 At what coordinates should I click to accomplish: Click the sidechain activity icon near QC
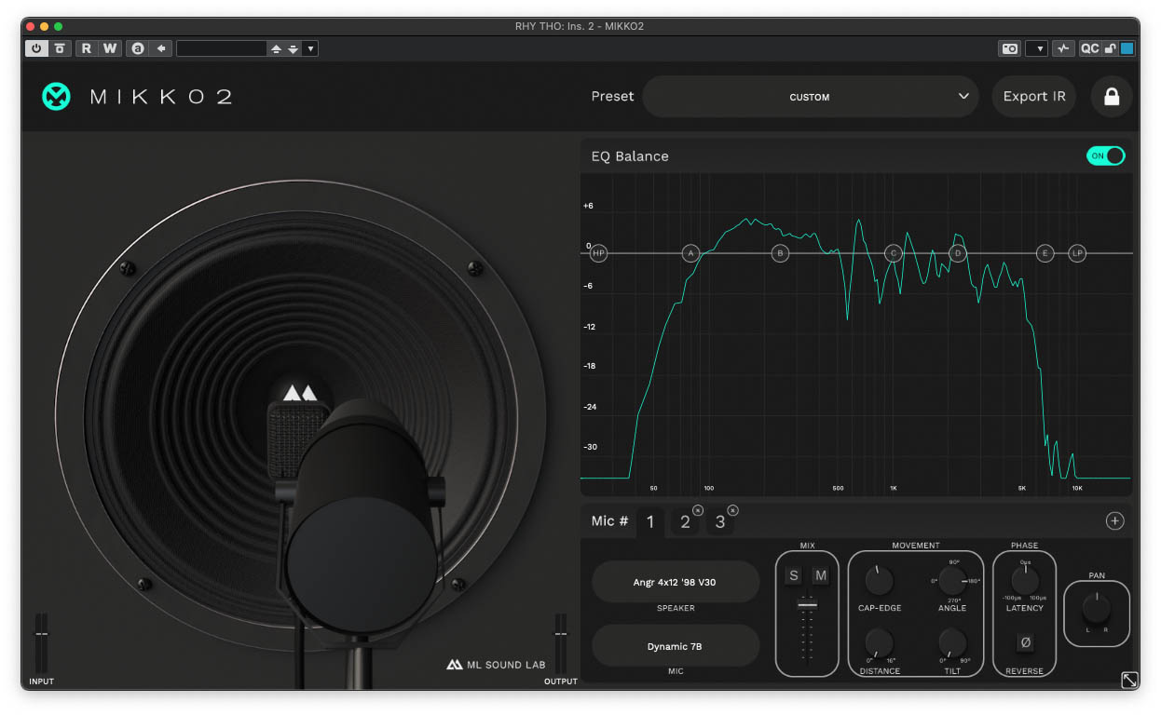(x=1063, y=47)
